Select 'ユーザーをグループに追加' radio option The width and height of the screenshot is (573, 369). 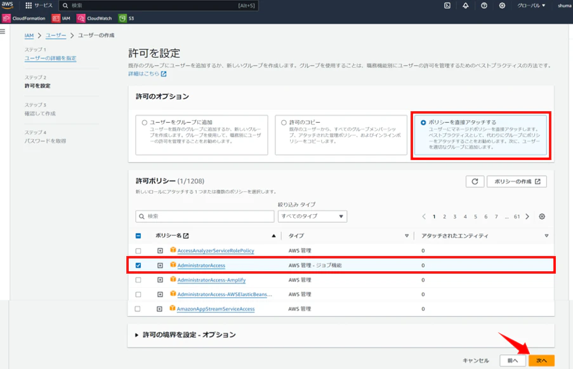coord(145,123)
